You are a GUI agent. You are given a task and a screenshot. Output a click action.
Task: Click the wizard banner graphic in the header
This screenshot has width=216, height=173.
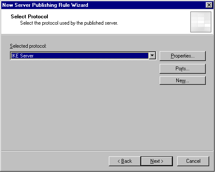coord(201,22)
